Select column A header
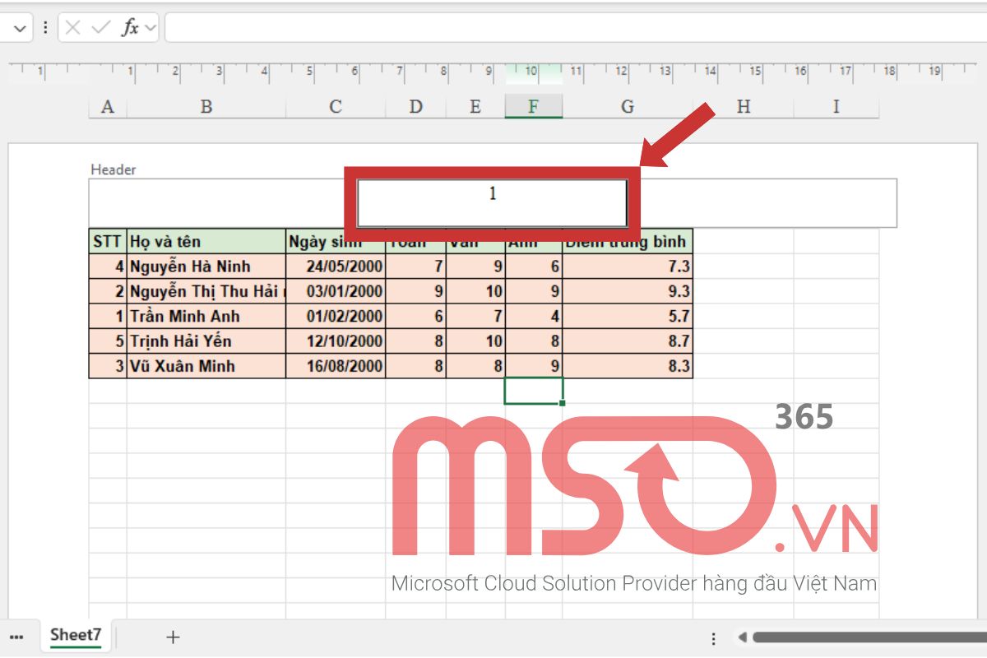 click(x=108, y=106)
